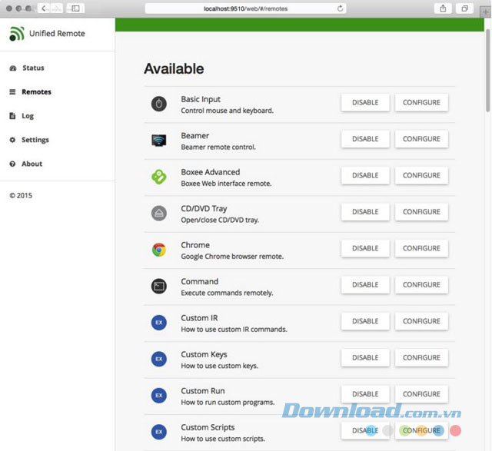Click the CD/DVD Tray eject icon
Screen dimensions: 492x451
point(159,214)
